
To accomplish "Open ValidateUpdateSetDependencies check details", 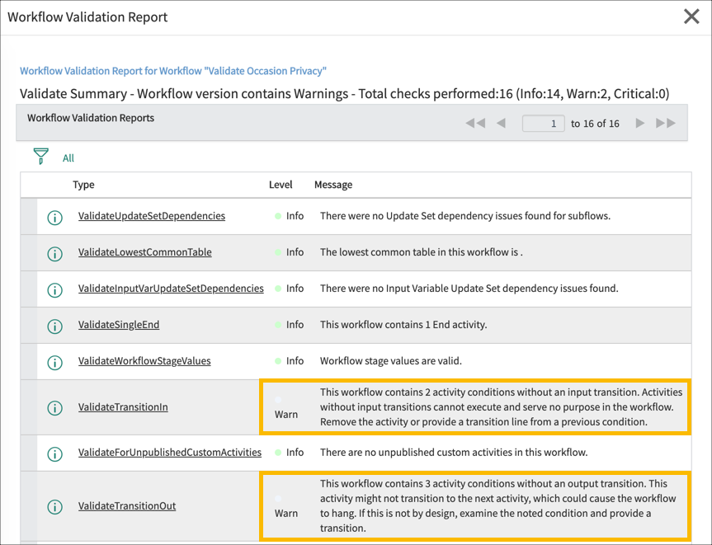I will pyautogui.click(x=150, y=217).
